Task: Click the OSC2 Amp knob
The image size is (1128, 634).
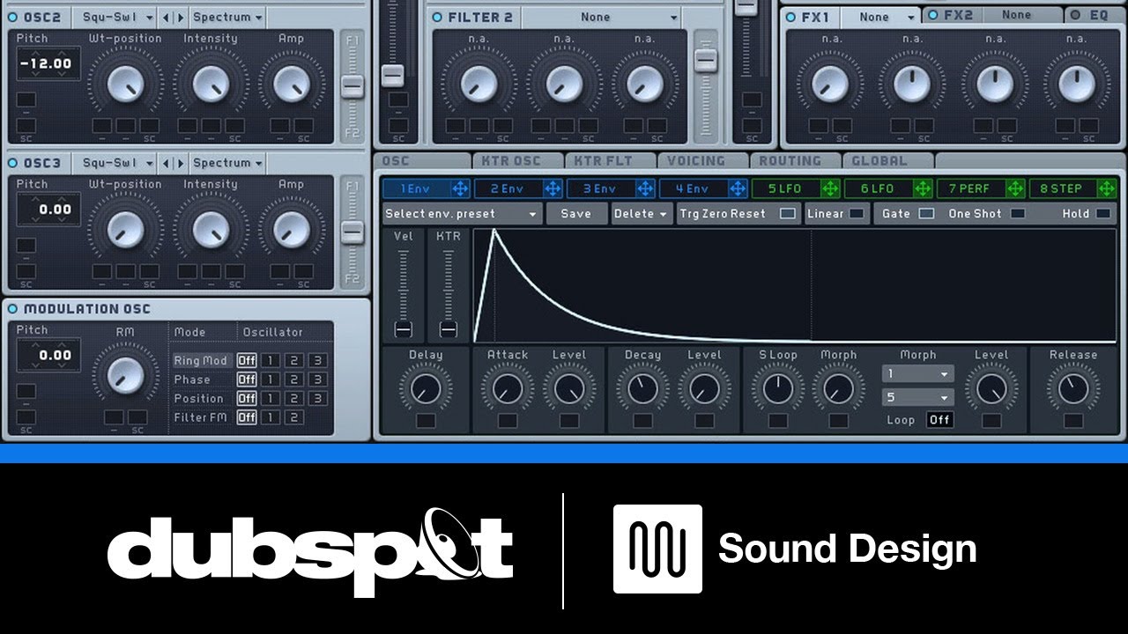Action: (291, 84)
